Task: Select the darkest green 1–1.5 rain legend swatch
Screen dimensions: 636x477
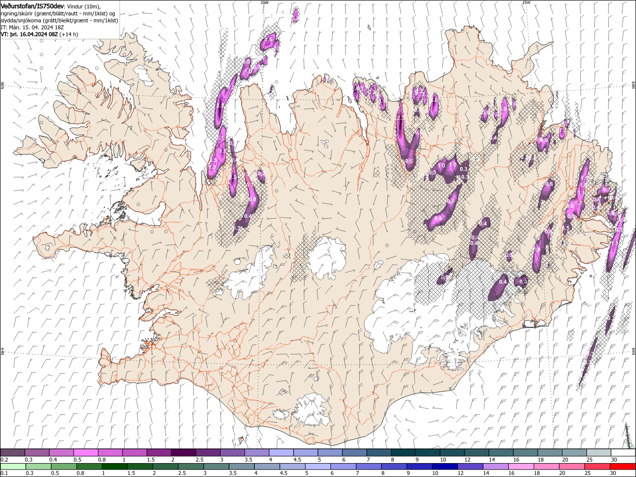Action: pos(114,467)
